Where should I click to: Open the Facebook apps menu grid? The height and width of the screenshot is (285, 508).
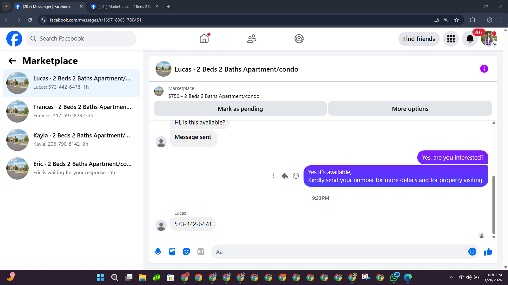[x=451, y=39]
